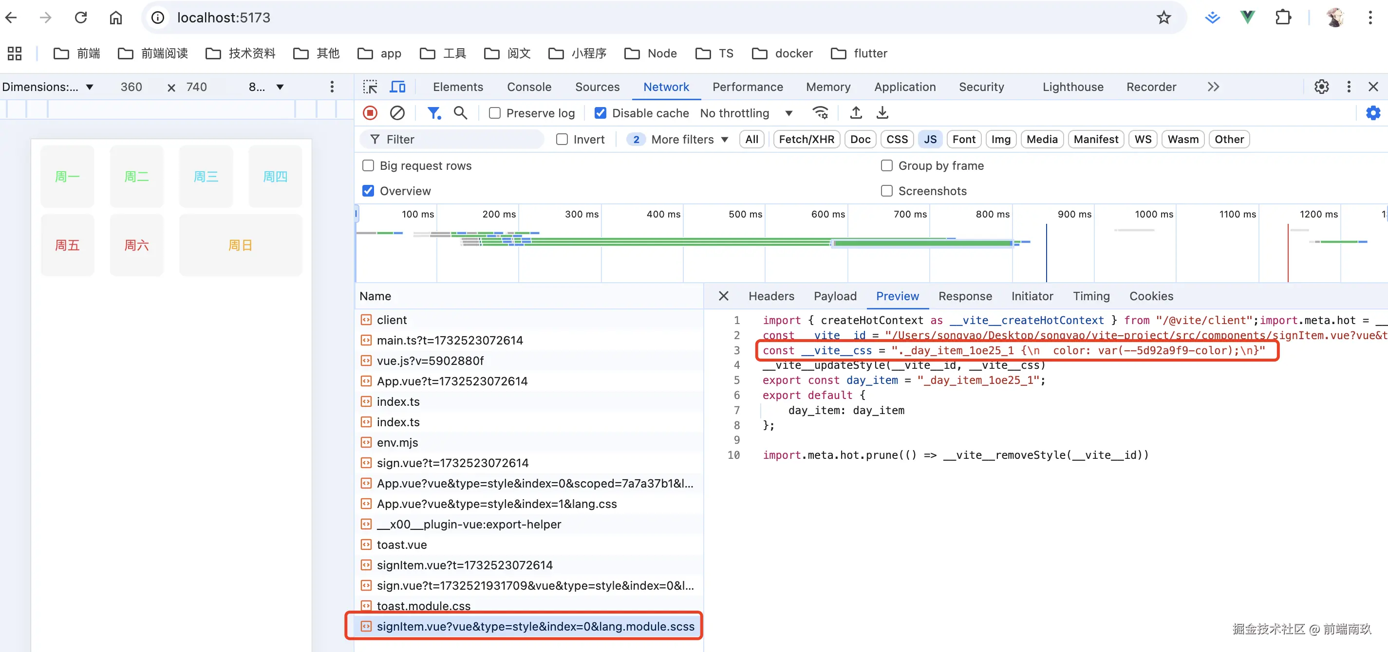Open DevTools settings gear
1388x652 pixels.
[1321, 87]
